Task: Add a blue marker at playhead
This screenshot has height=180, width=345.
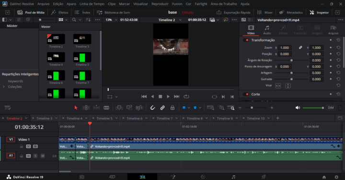Action: click(x=195, y=107)
